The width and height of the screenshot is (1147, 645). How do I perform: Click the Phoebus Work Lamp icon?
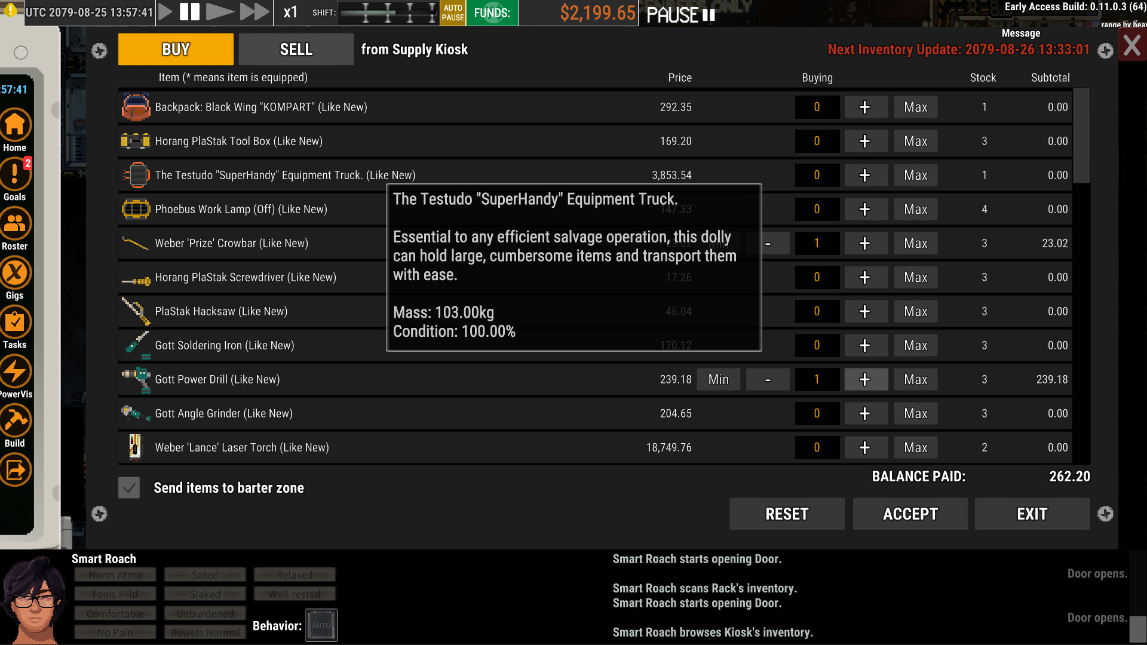[136, 209]
